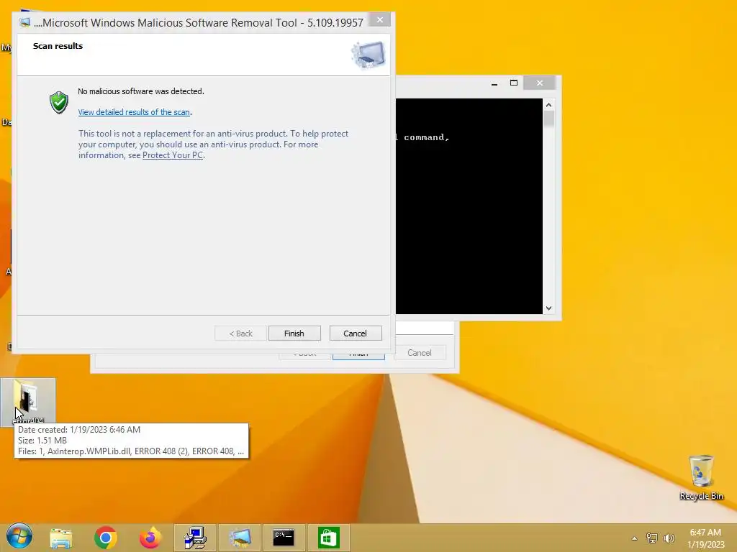
Task: Click the network tray icon
Action: (652, 538)
